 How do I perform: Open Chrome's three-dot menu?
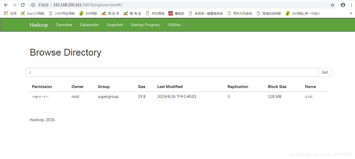coord(351,5)
